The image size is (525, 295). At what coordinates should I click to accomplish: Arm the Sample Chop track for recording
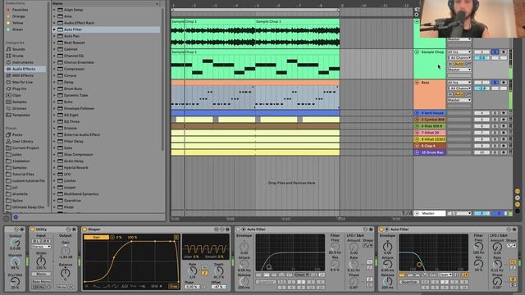pyautogui.click(x=503, y=52)
